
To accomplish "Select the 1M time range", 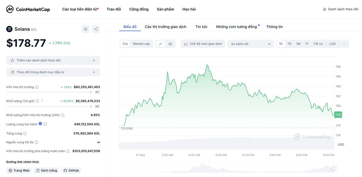I will pos(298,44).
